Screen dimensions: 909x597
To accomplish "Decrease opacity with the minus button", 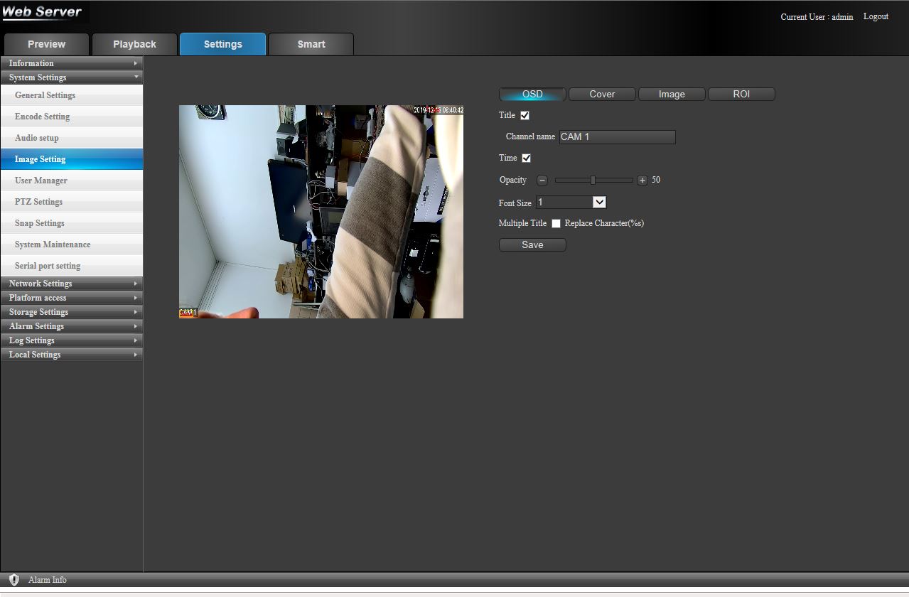I will (542, 181).
